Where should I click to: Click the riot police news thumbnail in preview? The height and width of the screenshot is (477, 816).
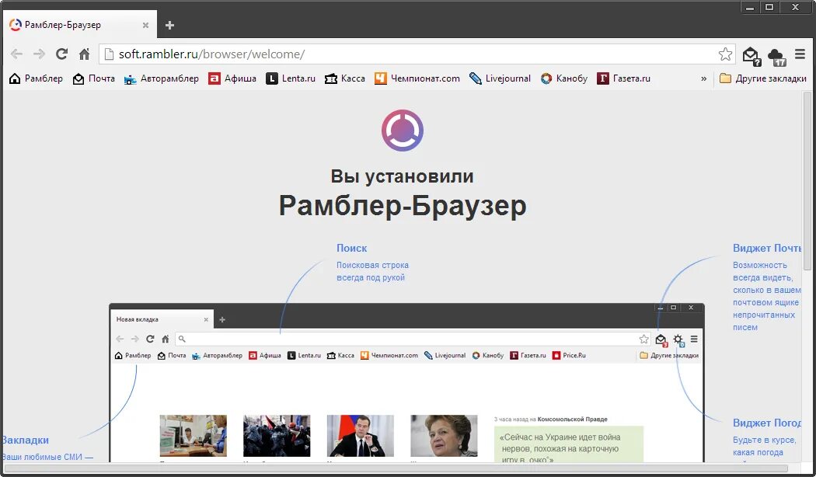(x=277, y=436)
